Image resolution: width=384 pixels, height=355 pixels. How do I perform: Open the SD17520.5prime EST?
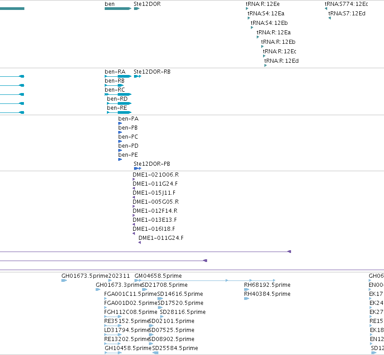[180, 303]
